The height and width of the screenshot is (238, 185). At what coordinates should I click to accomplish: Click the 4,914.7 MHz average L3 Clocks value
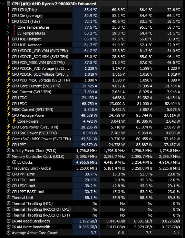tap(169, 162)
